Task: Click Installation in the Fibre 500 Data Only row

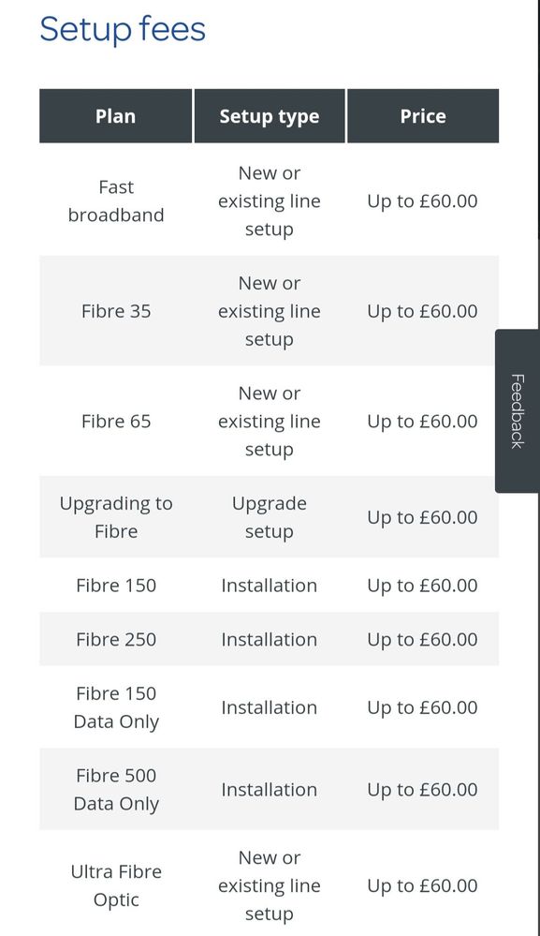Action: click(x=270, y=789)
